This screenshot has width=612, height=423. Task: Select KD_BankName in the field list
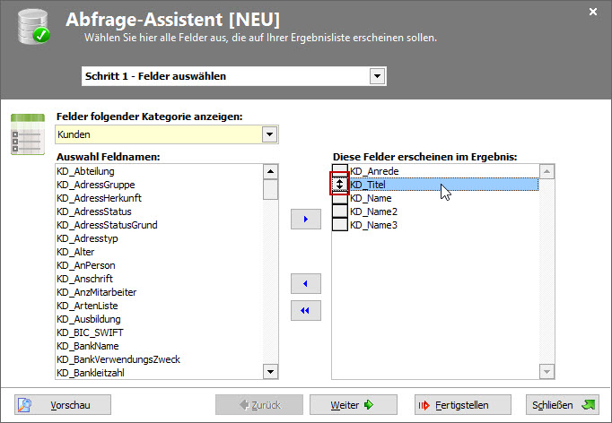(x=88, y=346)
